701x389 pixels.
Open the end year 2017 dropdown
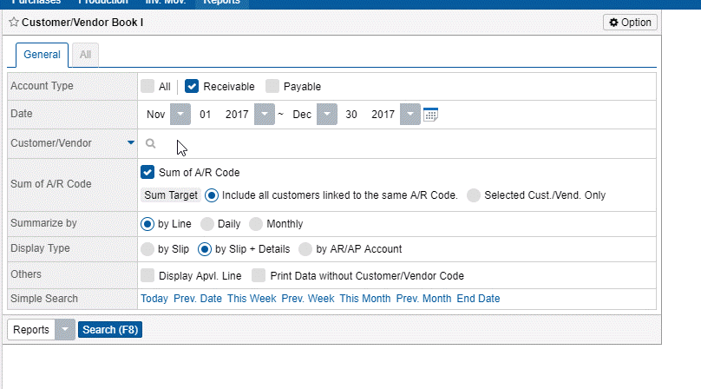point(410,114)
